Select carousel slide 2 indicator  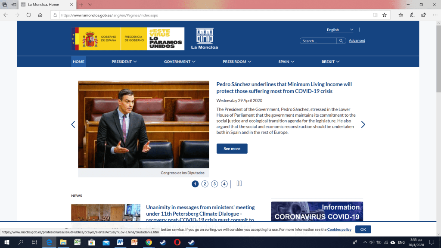pos(205,184)
